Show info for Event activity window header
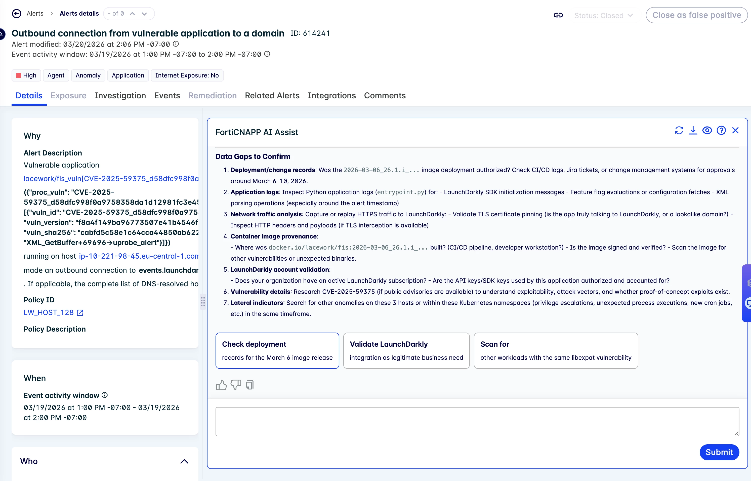The image size is (751, 481). click(x=267, y=54)
